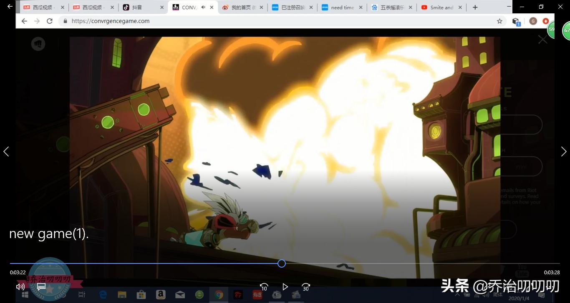Switch to the 我的首页 Weibo tab
The image size is (570, 303).
click(239, 7)
